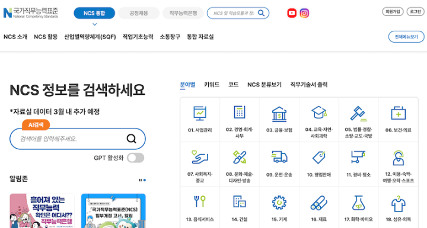Open the 06. 보건·의료 medical kit icon
This screenshot has width=427, height=228.
[x=398, y=113]
